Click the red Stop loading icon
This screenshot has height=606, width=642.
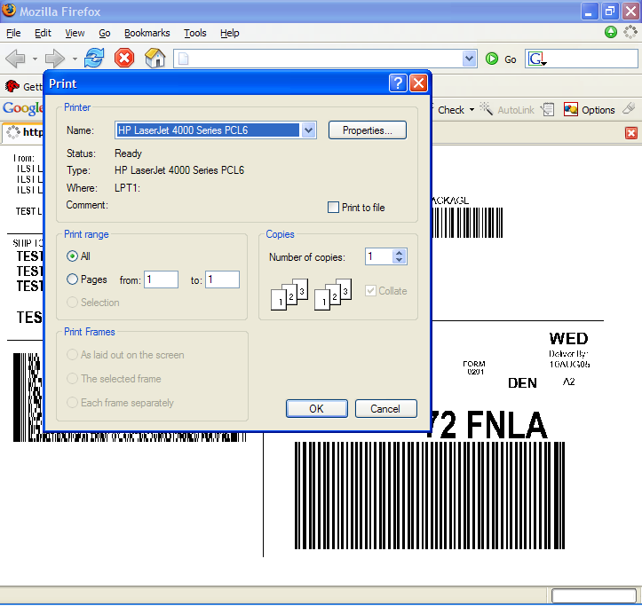(124, 59)
